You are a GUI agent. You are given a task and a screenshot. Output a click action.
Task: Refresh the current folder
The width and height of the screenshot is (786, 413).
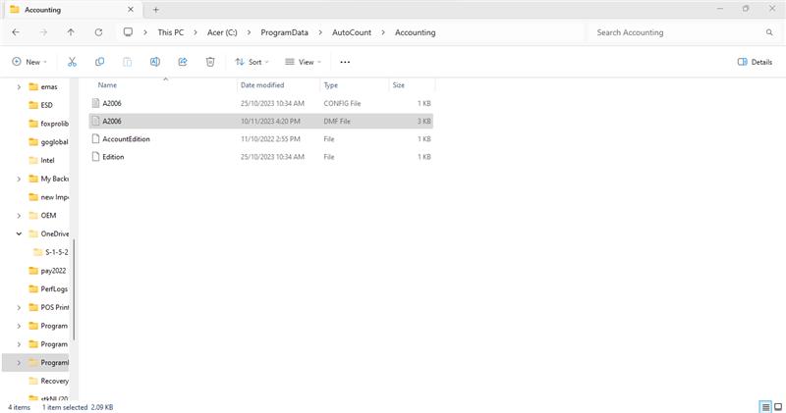click(x=98, y=32)
